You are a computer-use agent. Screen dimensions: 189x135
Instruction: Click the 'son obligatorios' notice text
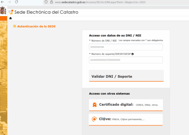(x=141, y=40)
